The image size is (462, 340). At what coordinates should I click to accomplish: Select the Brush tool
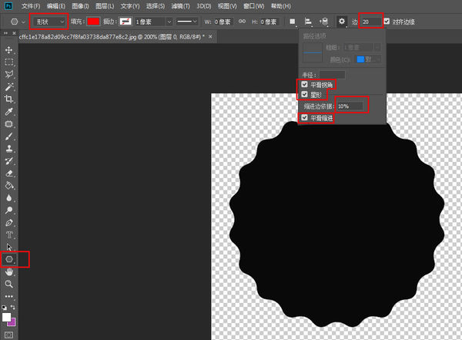click(x=8, y=136)
